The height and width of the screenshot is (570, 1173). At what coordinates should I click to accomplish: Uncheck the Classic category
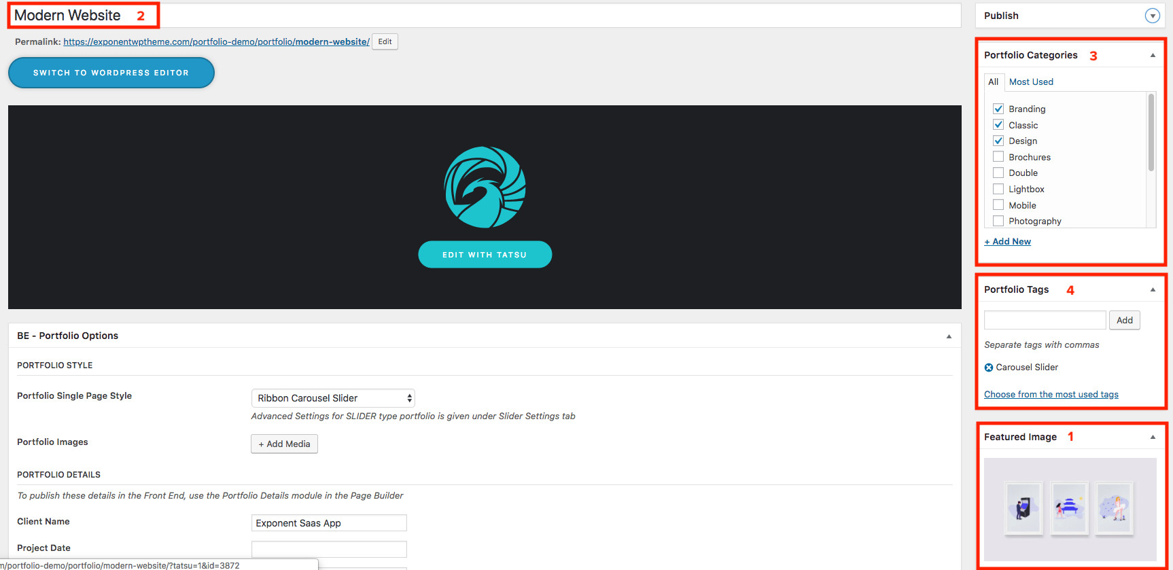point(998,125)
